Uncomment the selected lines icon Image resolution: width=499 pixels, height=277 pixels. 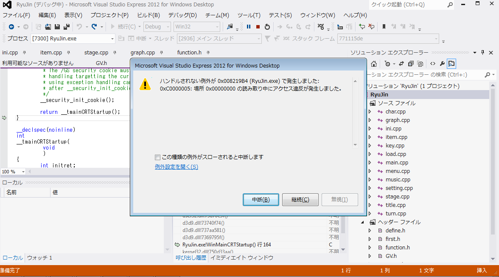pyautogui.click(x=371, y=27)
